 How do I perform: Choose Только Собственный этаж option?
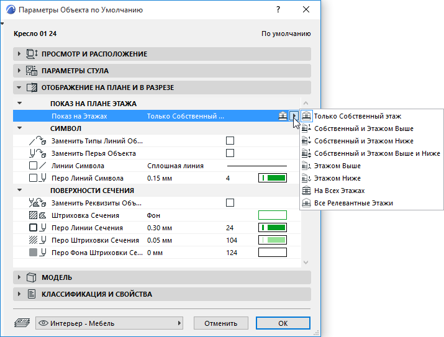[371, 116]
